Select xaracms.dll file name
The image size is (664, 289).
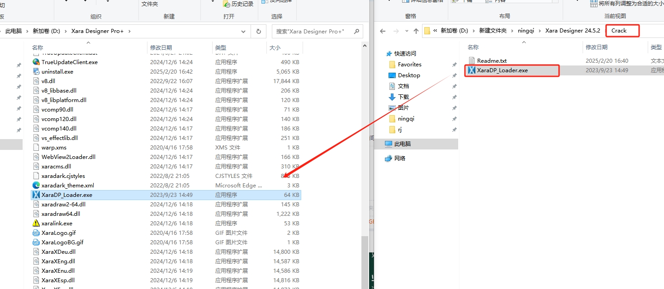[x=56, y=166]
